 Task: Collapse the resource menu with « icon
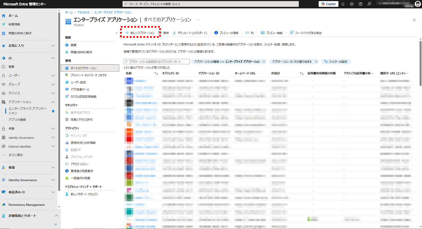tap(116, 33)
